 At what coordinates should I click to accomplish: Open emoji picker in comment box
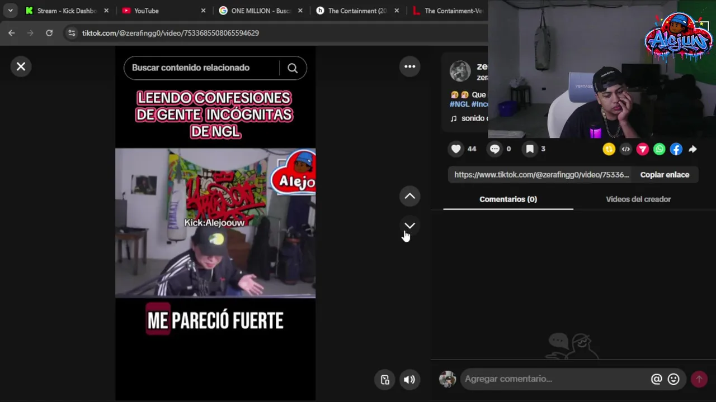(673, 379)
